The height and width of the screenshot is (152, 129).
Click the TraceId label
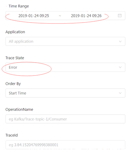click(11, 135)
